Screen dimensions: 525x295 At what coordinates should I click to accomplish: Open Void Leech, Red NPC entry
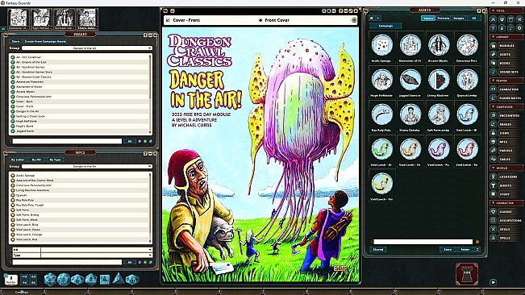(x=80, y=239)
